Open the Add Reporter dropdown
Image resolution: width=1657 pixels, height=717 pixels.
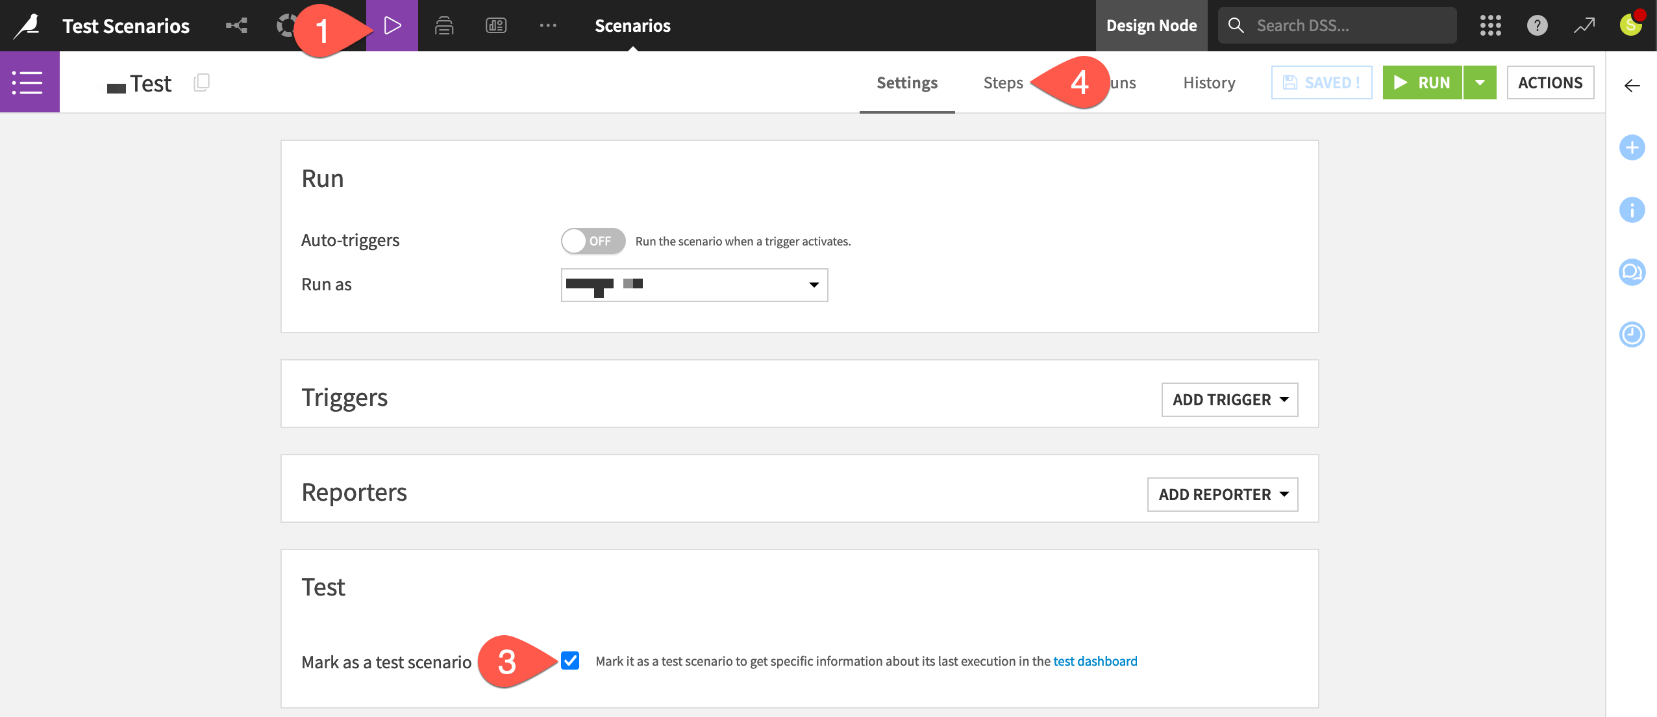[x=1222, y=494]
